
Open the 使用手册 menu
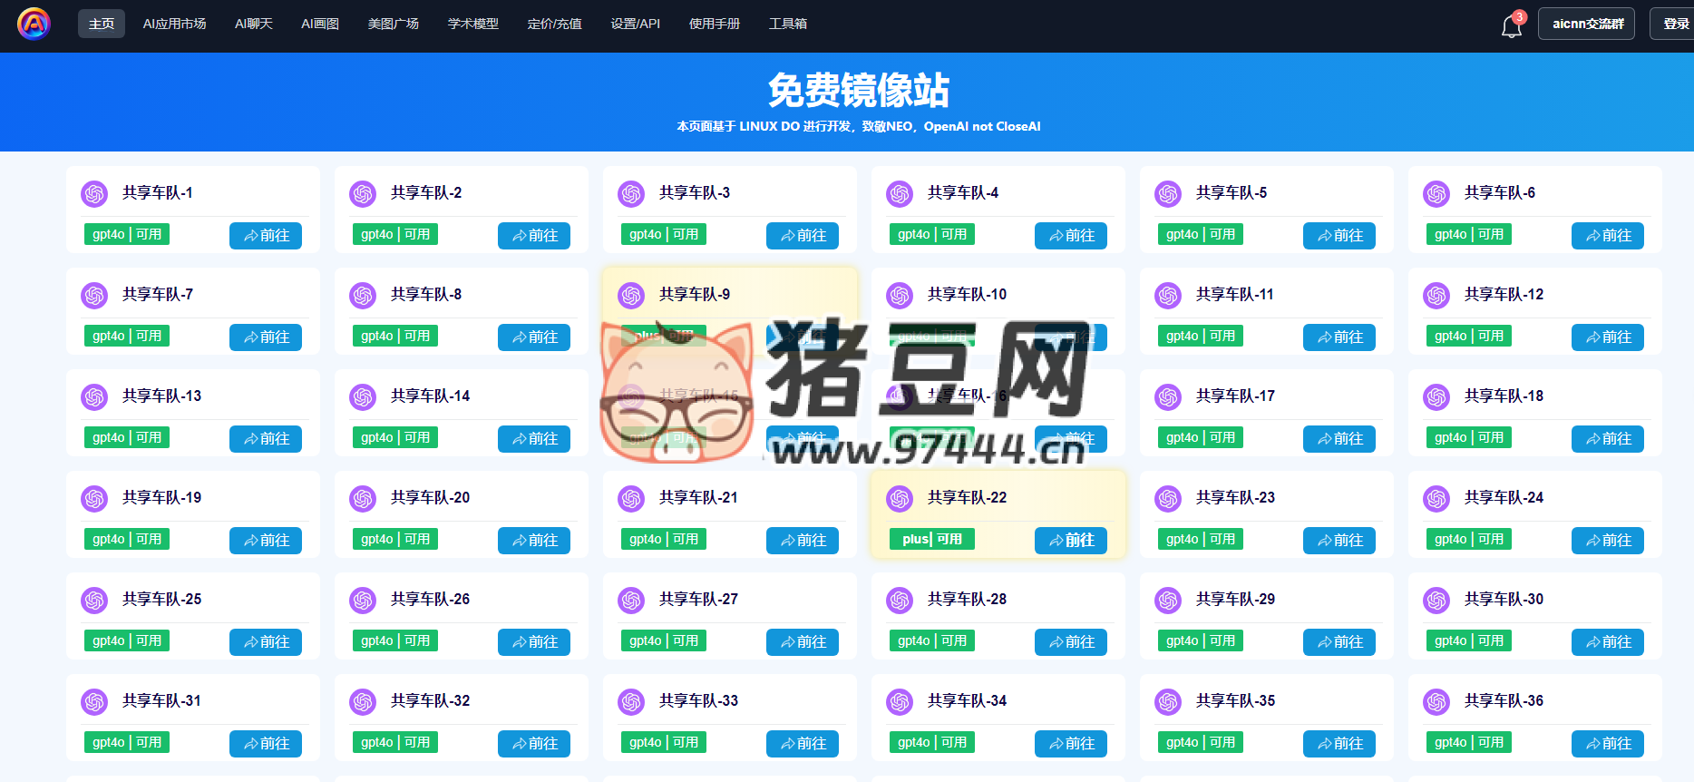[x=715, y=24]
